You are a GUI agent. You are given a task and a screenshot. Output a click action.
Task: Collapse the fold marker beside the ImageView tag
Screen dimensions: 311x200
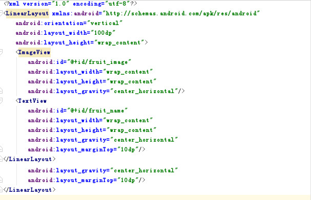pyautogui.click(x=1, y=52)
